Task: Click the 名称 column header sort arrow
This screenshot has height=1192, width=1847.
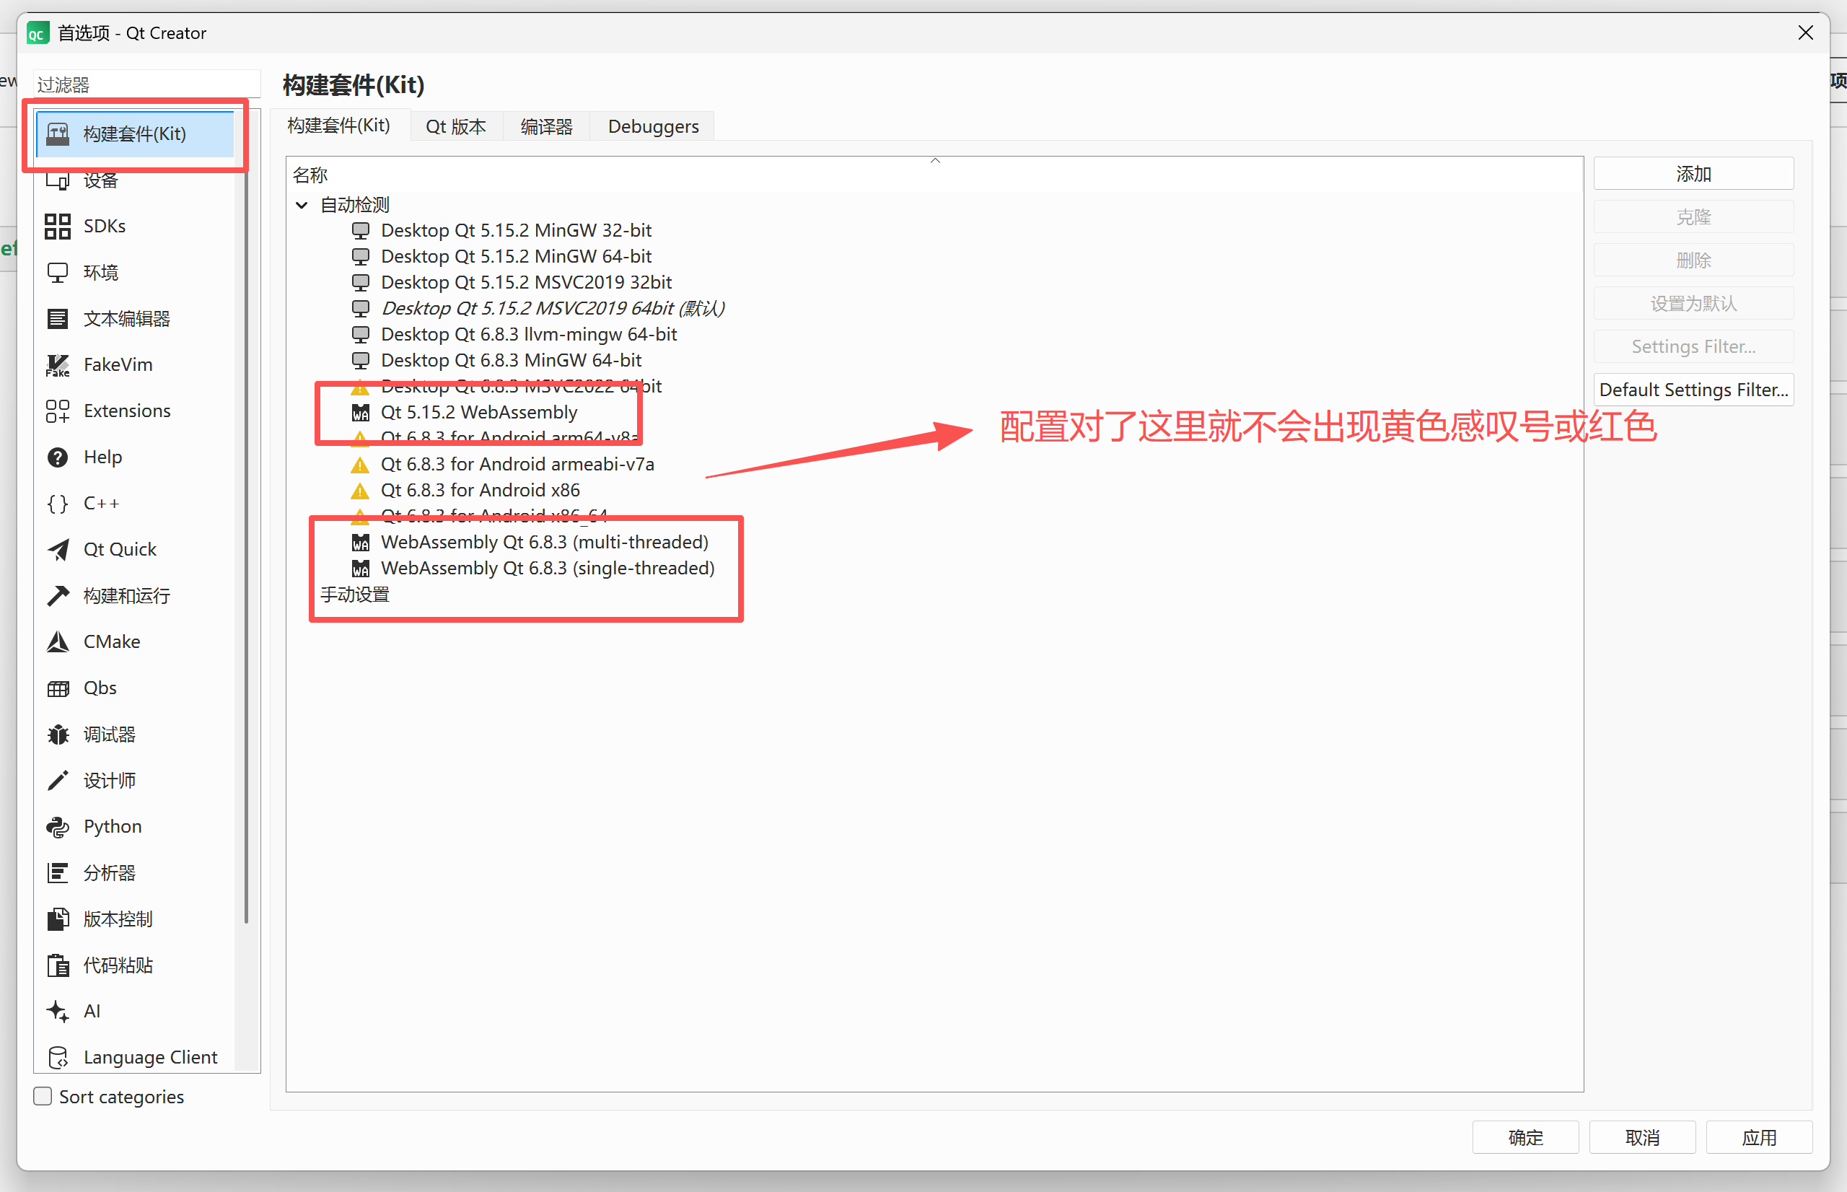Action: click(935, 161)
